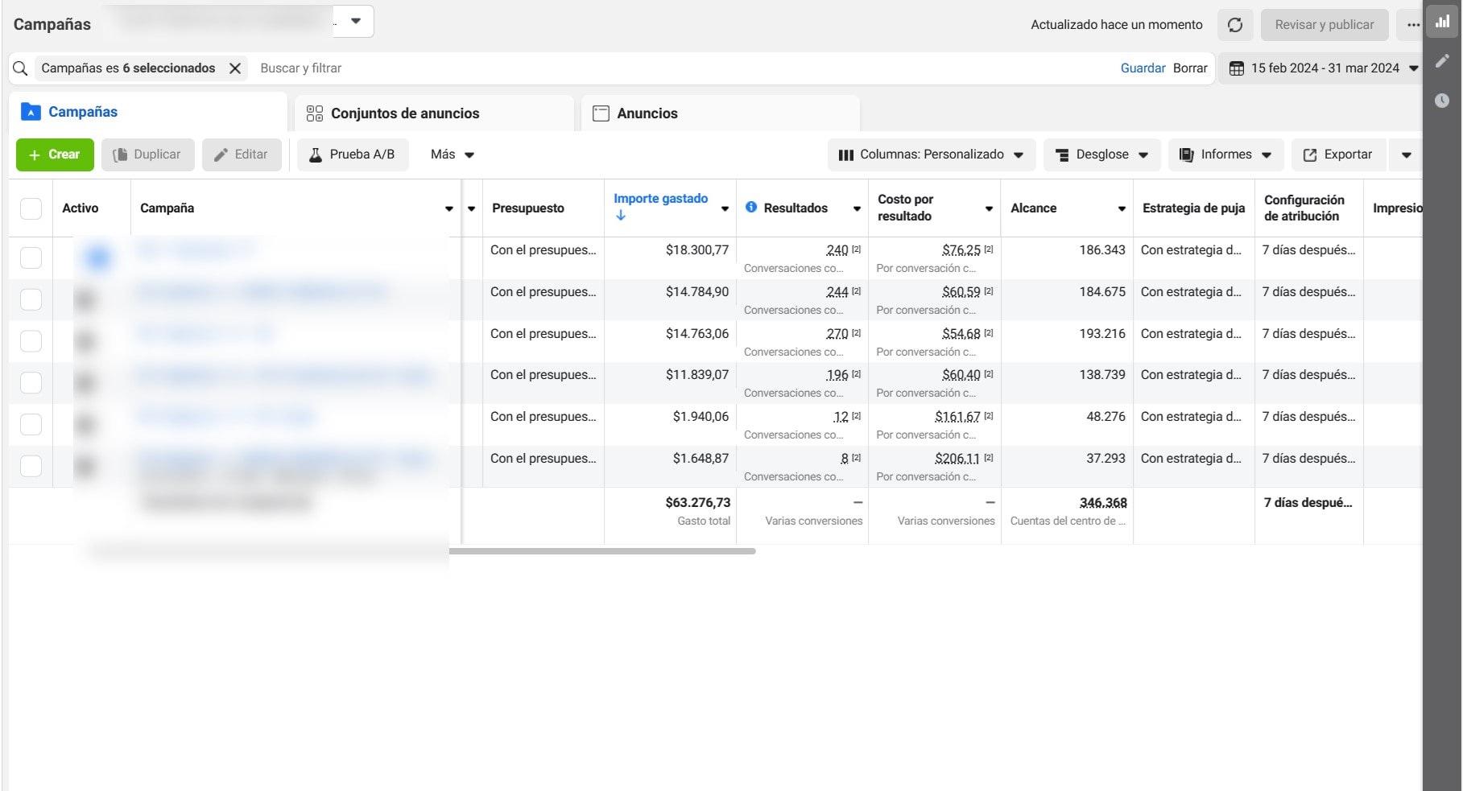Click the Prueba A/B flask button
Viewport: 1463px width, 791px height.
coord(353,154)
